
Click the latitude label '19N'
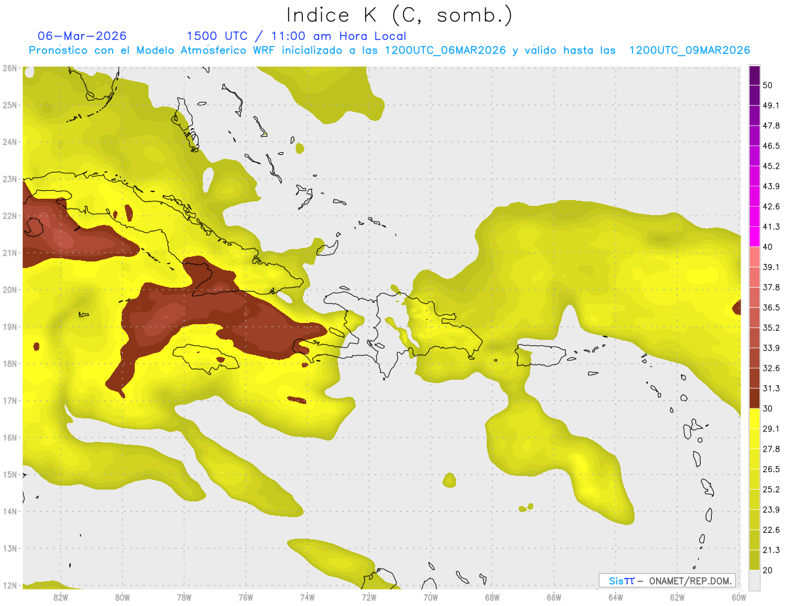point(10,327)
